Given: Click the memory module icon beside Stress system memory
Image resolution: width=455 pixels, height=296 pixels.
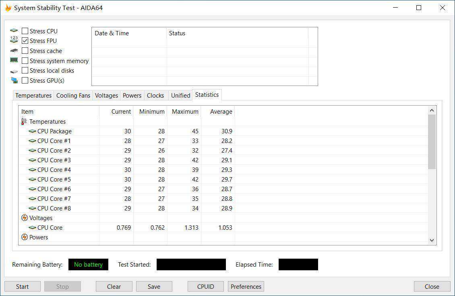Looking at the screenshot, I should tap(14, 60).
